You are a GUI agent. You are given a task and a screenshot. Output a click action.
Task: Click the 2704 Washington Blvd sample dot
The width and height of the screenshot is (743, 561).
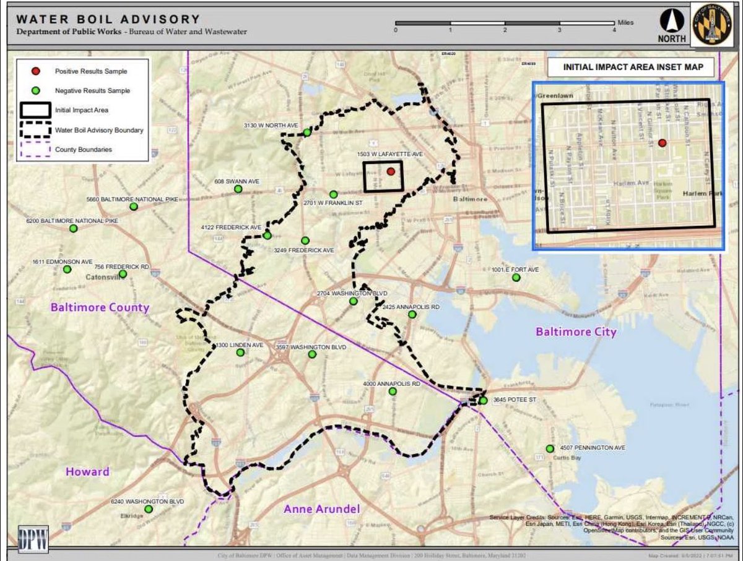click(x=353, y=301)
